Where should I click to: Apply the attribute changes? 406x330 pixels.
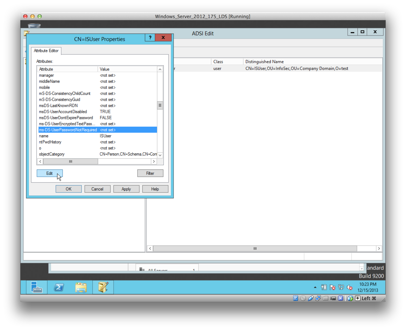click(x=126, y=189)
